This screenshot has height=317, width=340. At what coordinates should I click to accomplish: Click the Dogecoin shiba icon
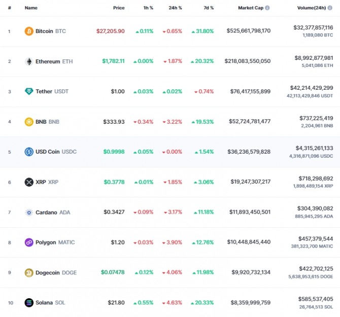[29, 272]
